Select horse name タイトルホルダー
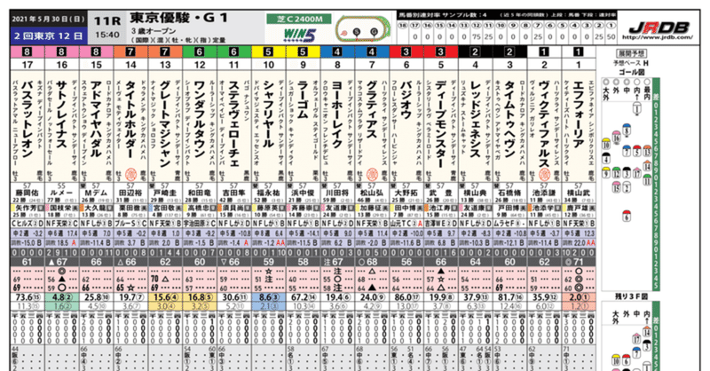Viewport: 710px width, 371px height. pos(130,119)
